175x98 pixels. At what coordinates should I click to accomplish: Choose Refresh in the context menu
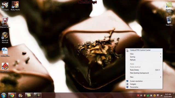tap(144, 60)
